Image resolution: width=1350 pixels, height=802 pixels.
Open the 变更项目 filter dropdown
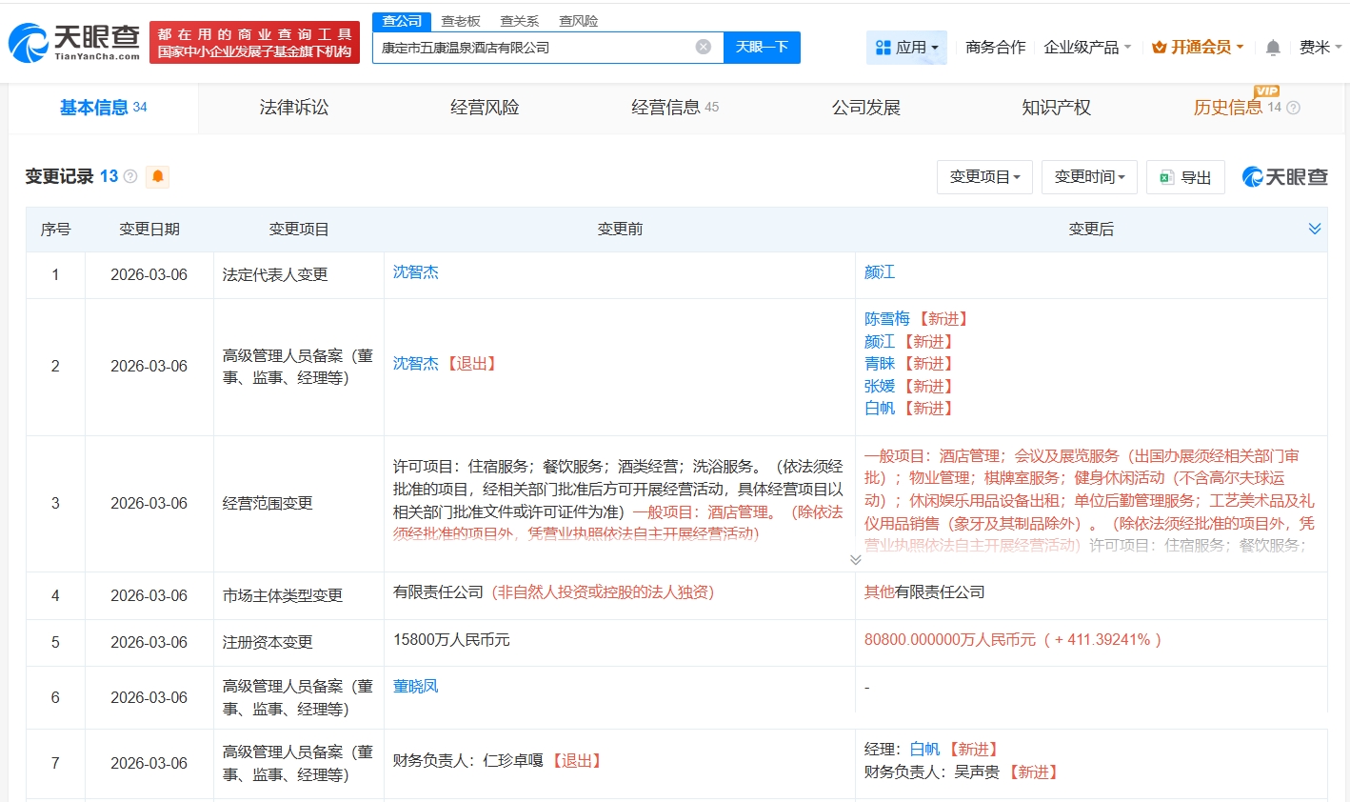point(984,177)
